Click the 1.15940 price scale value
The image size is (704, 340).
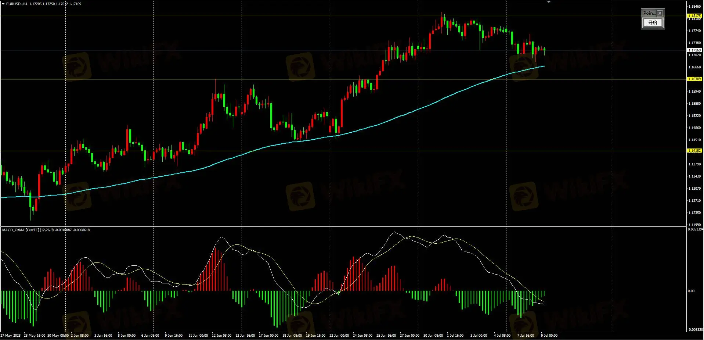694,92
